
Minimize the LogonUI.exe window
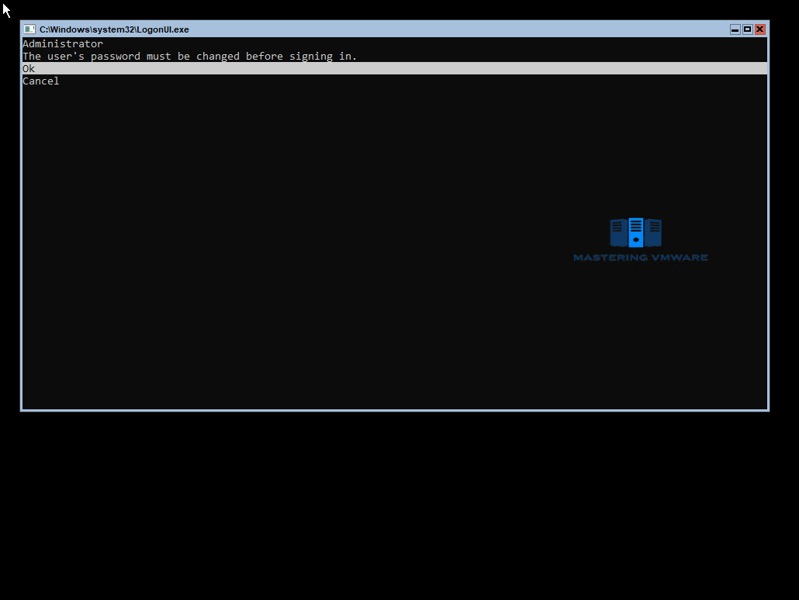tap(735, 29)
